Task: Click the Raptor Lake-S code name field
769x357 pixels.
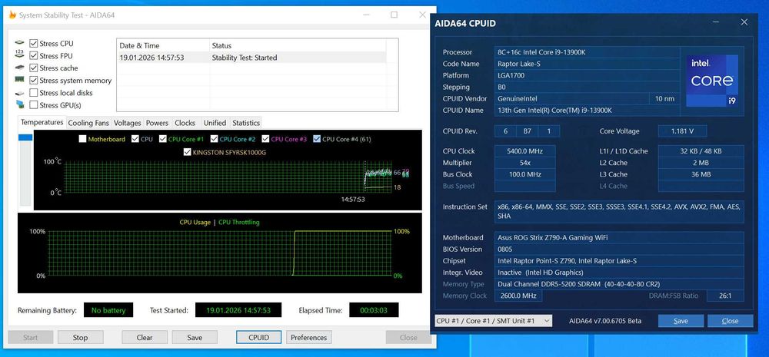Action: (587, 64)
